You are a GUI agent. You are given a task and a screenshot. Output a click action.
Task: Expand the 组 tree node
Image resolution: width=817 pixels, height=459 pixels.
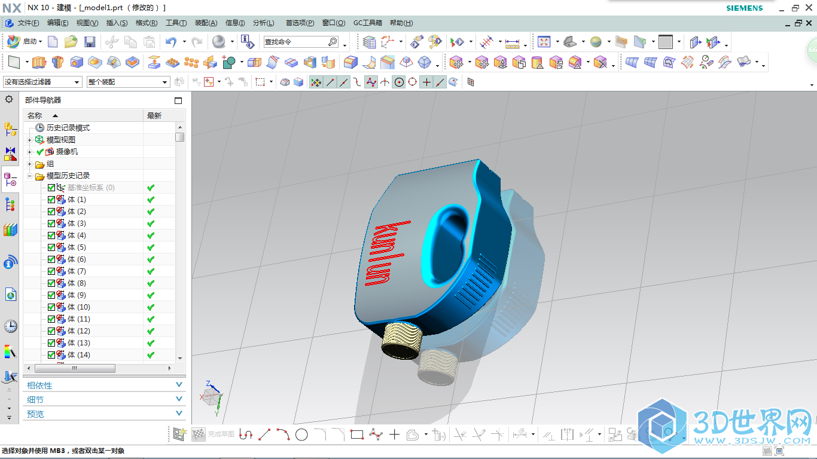30,164
